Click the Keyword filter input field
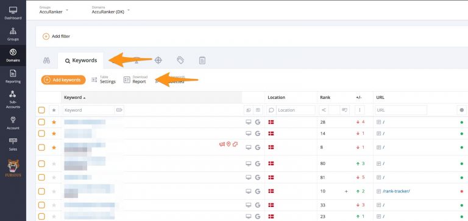 point(89,110)
